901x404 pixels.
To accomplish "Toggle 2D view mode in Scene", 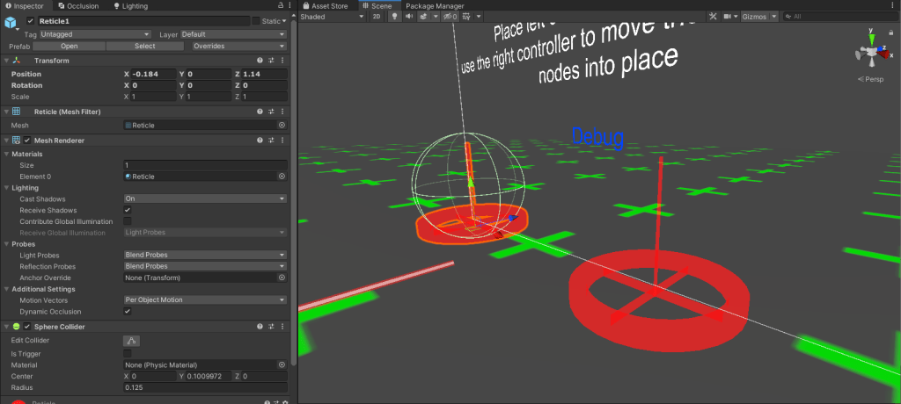I will tap(377, 17).
